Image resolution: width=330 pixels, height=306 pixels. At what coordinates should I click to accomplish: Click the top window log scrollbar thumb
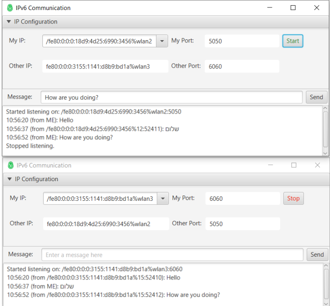coord(325,130)
